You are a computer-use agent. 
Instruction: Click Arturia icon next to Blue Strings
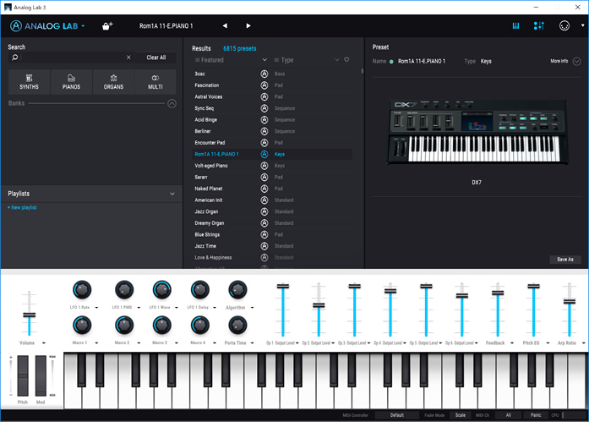click(x=265, y=234)
